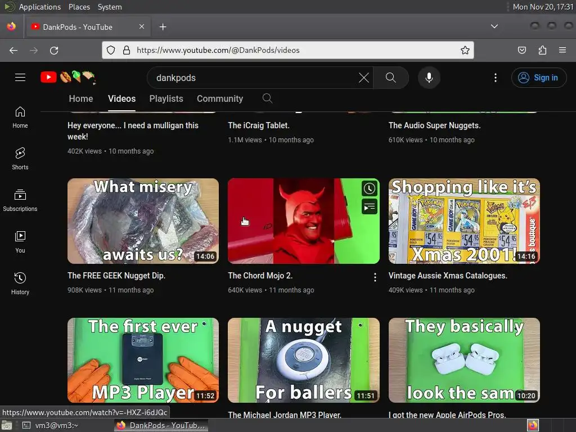Image resolution: width=576 pixels, height=432 pixels.
Task: Search within the DankPods channel
Action: pyautogui.click(x=267, y=98)
